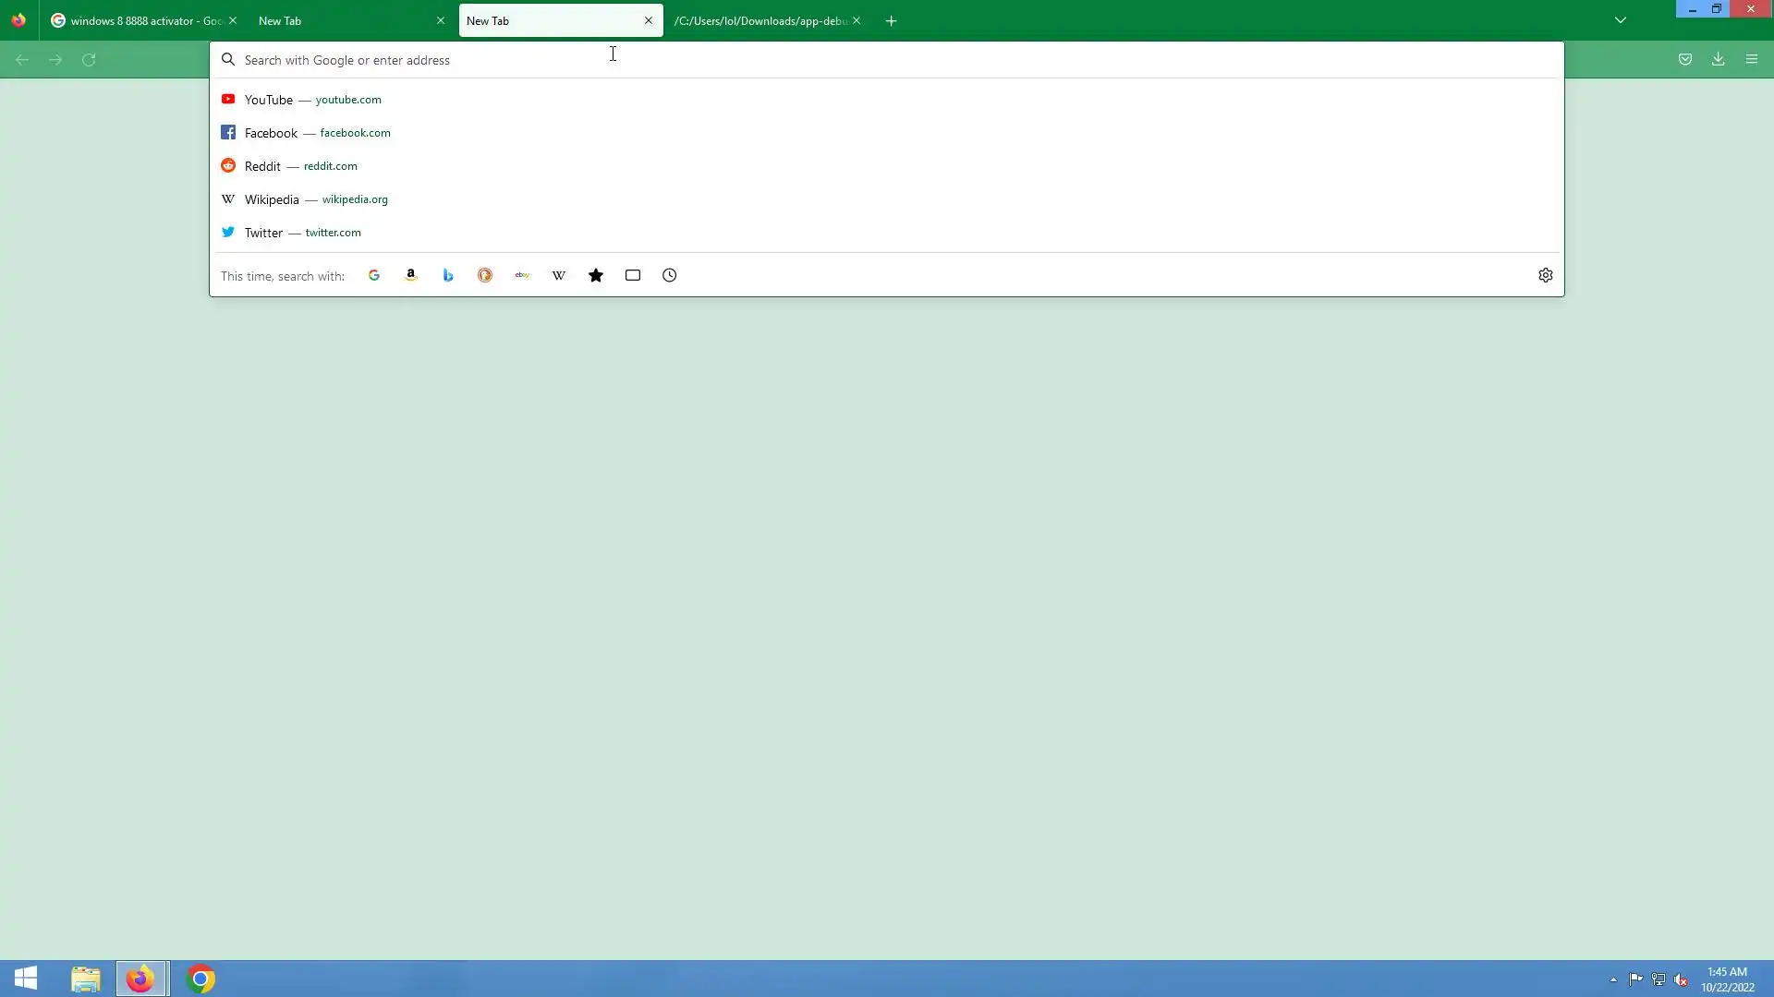1774x997 pixels.
Task: Open the Firefox hamburger application menu
Action: coord(1752,59)
